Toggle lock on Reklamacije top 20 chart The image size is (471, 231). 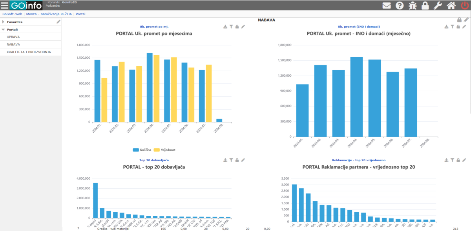(x=458, y=160)
